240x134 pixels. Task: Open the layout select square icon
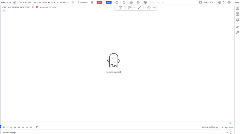coord(200,2)
